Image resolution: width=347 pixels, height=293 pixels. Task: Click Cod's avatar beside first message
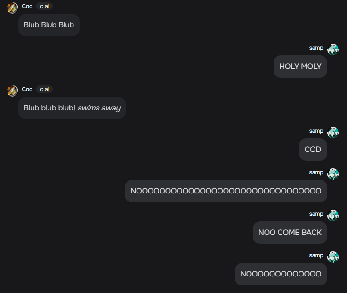tap(12, 8)
